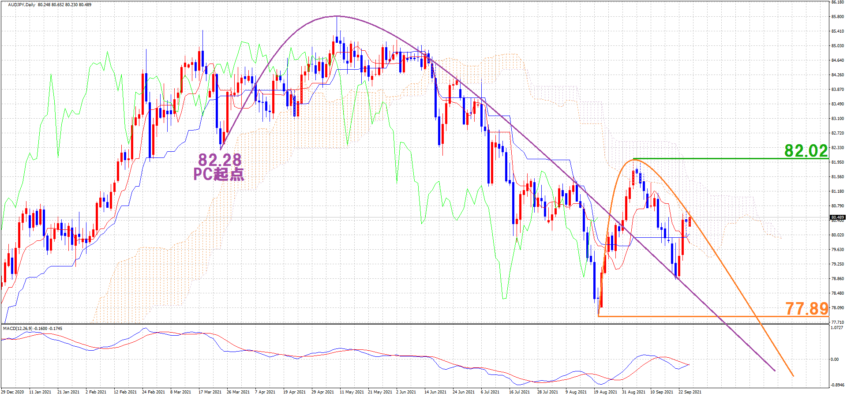The height and width of the screenshot is (397, 847).
Task: Select 29 Dec 2020 on the time axis
Action: pos(13,392)
